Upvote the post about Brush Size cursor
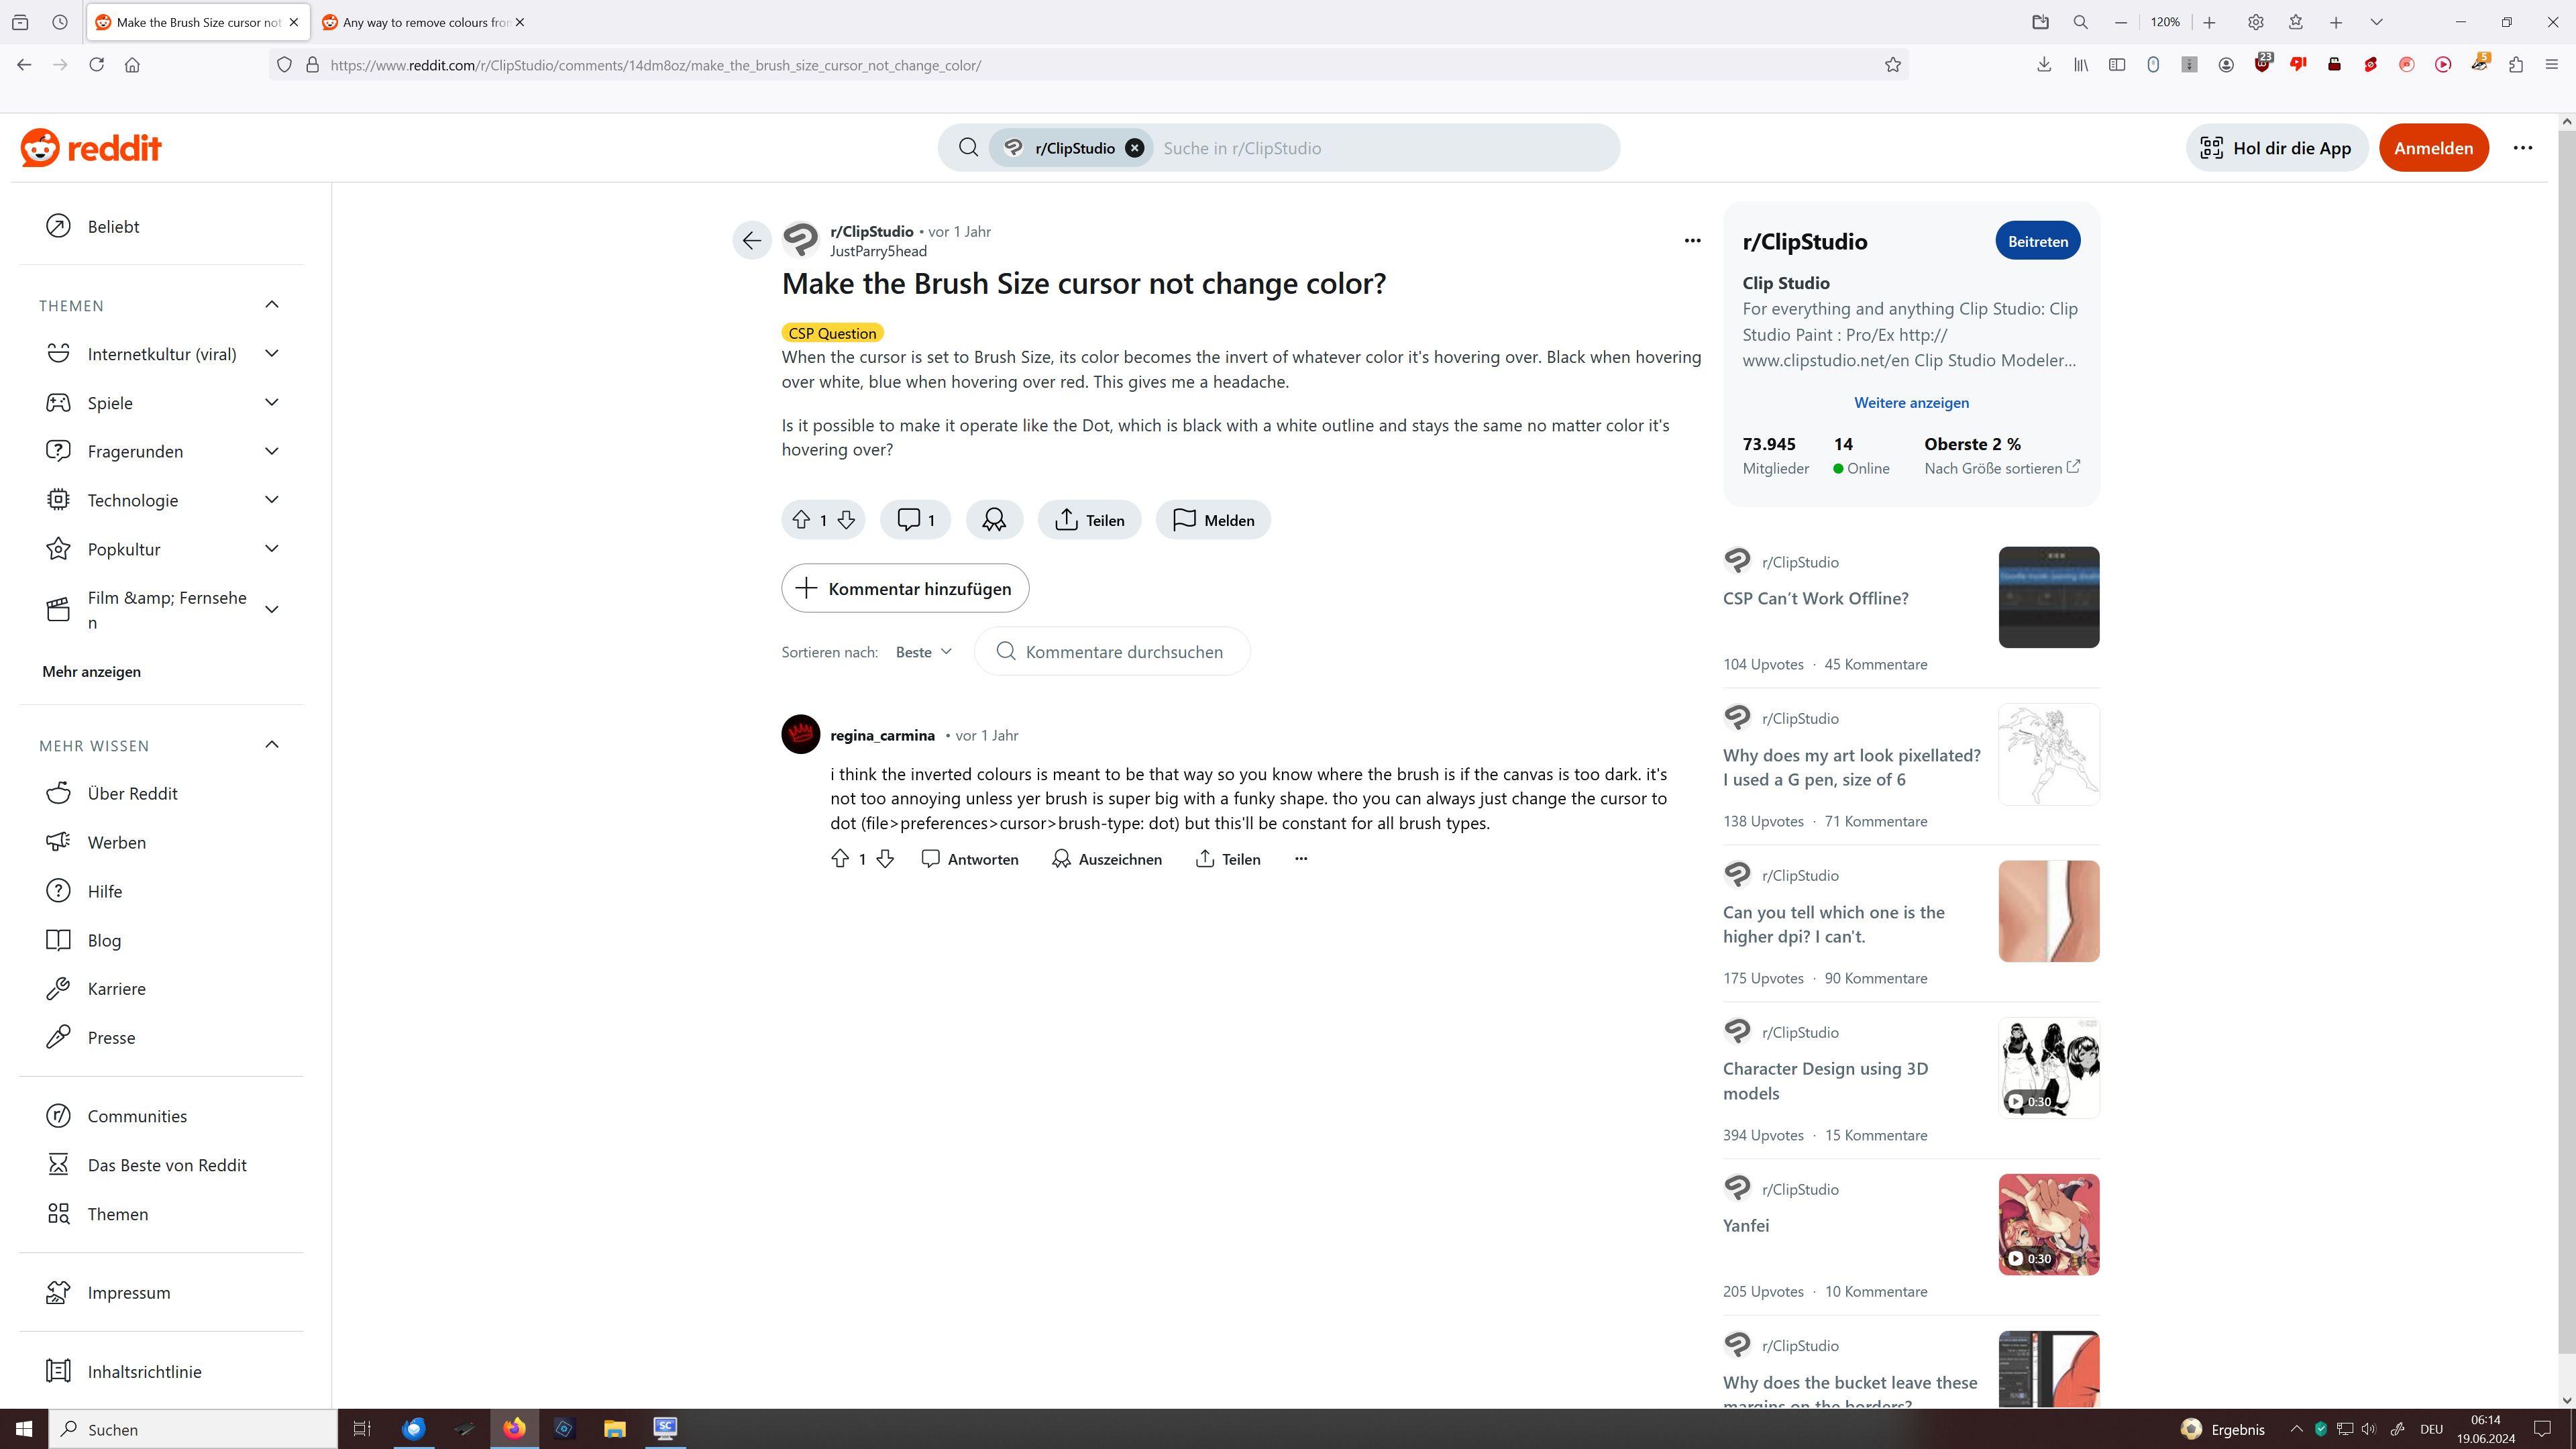The height and width of the screenshot is (1449, 2576). pos(801,520)
